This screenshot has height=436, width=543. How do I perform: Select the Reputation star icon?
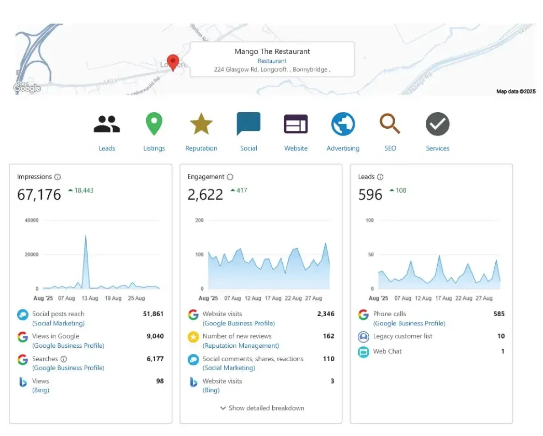pyautogui.click(x=201, y=125)
